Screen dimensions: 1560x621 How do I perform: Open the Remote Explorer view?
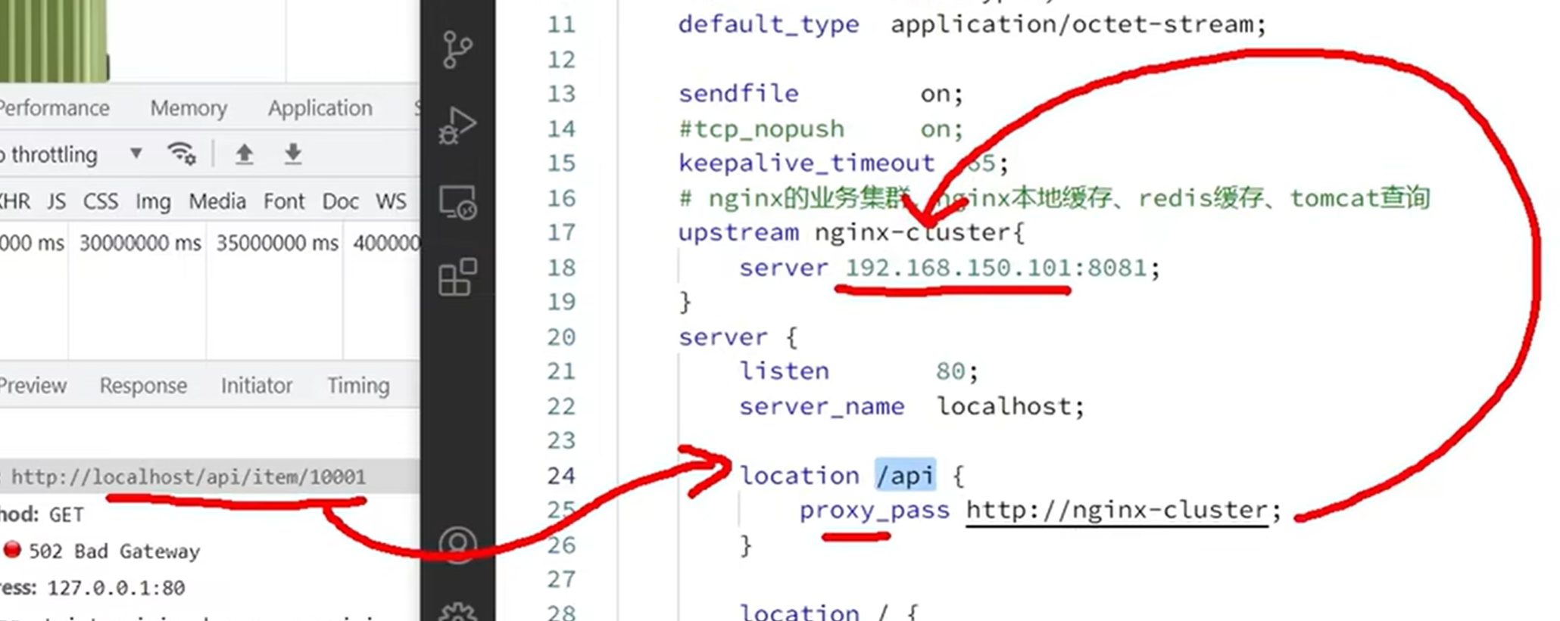pyautogui.click(x=457, y=202)
